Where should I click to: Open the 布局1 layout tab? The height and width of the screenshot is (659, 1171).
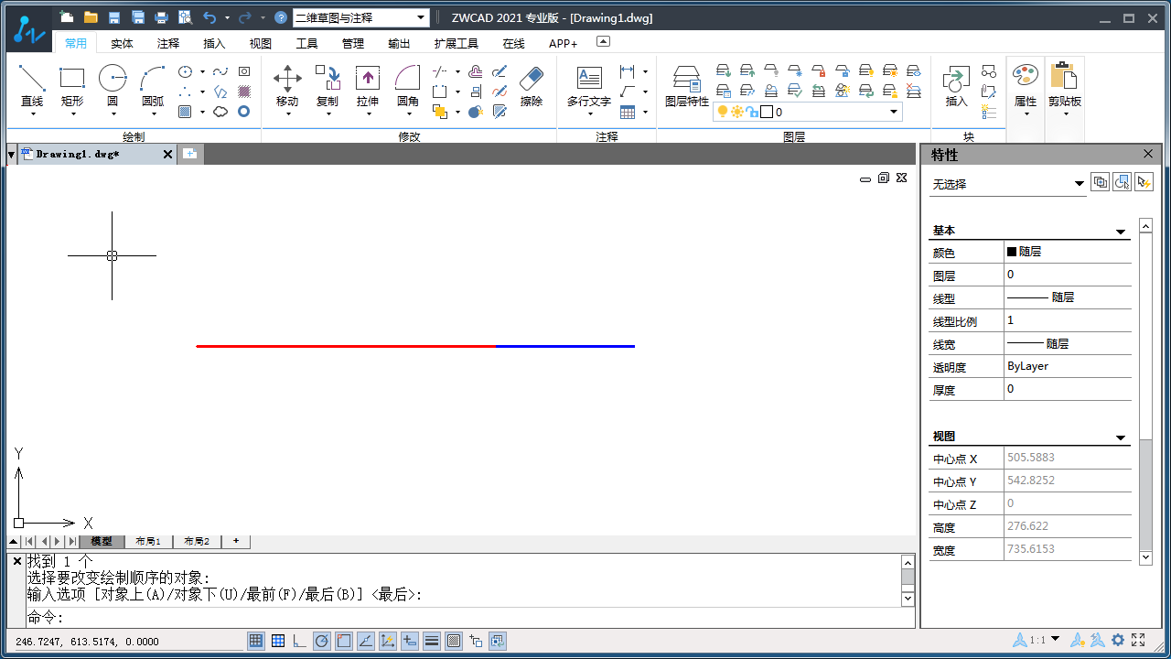[148, 541]
